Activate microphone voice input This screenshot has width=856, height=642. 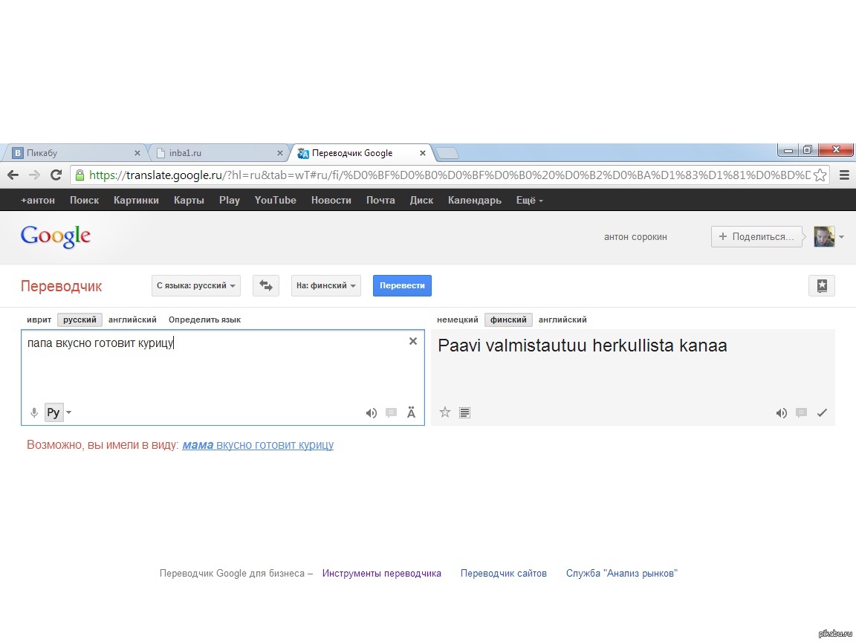click(34, 412)
